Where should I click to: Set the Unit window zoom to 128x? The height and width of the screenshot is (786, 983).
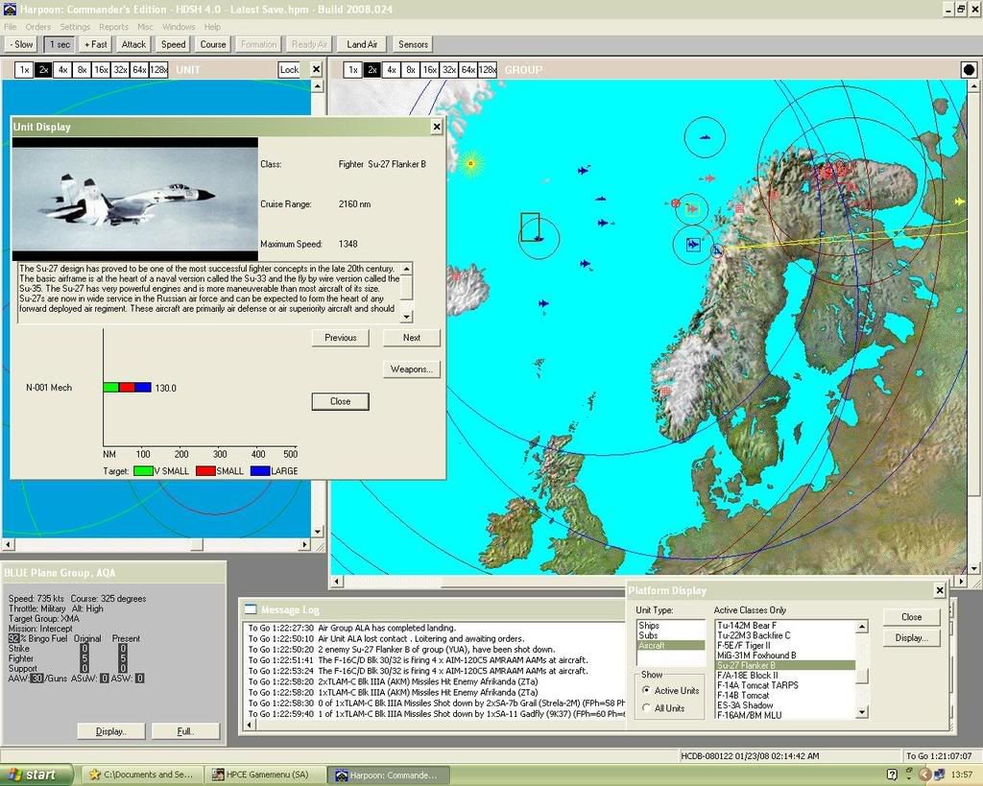coord(158,69)
